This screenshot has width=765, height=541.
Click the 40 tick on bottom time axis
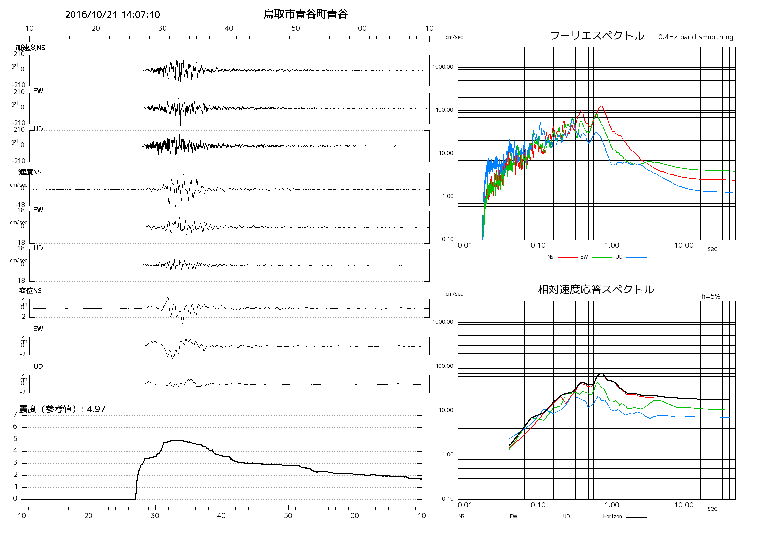click(x=221, y=516)
